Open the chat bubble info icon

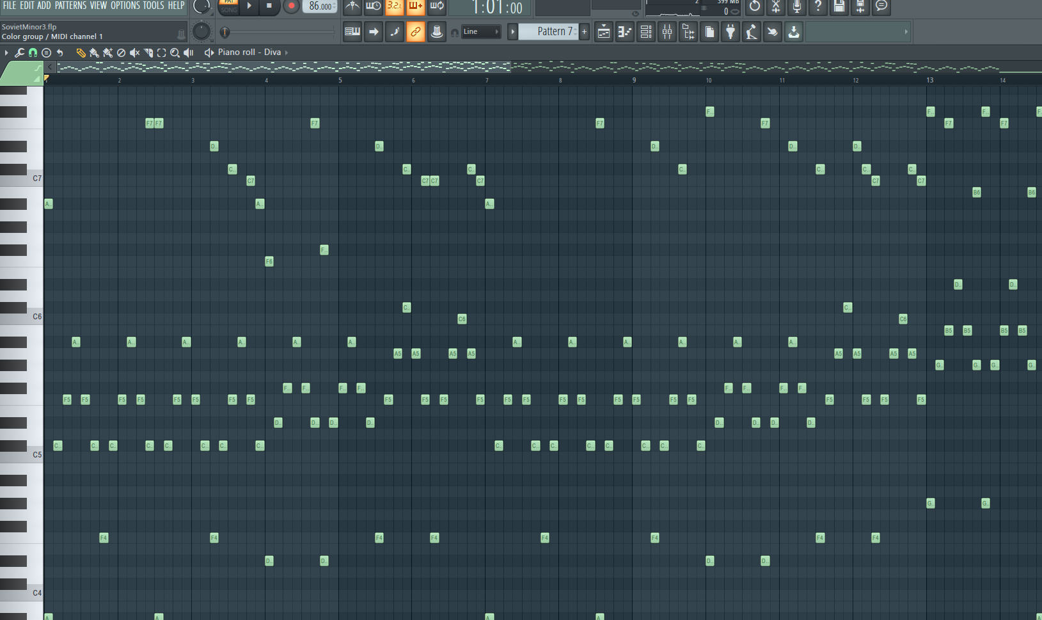(881, 6)
